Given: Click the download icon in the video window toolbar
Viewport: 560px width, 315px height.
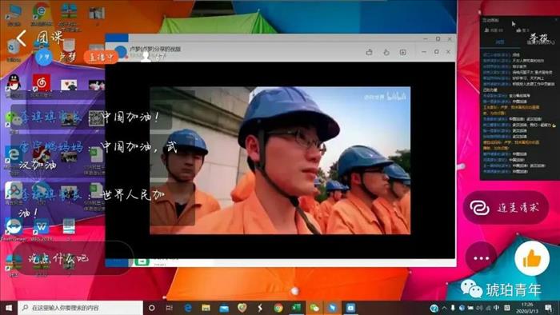Looking at the screenshot, I should pos(403,53).
